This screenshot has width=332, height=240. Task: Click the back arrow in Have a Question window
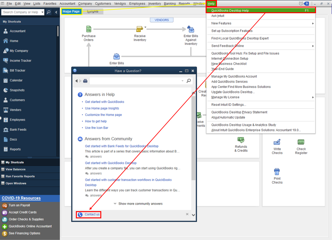(76, 81)
